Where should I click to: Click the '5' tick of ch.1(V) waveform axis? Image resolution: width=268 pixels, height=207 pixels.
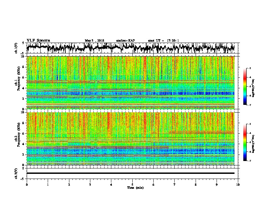(x=23, y=43)
